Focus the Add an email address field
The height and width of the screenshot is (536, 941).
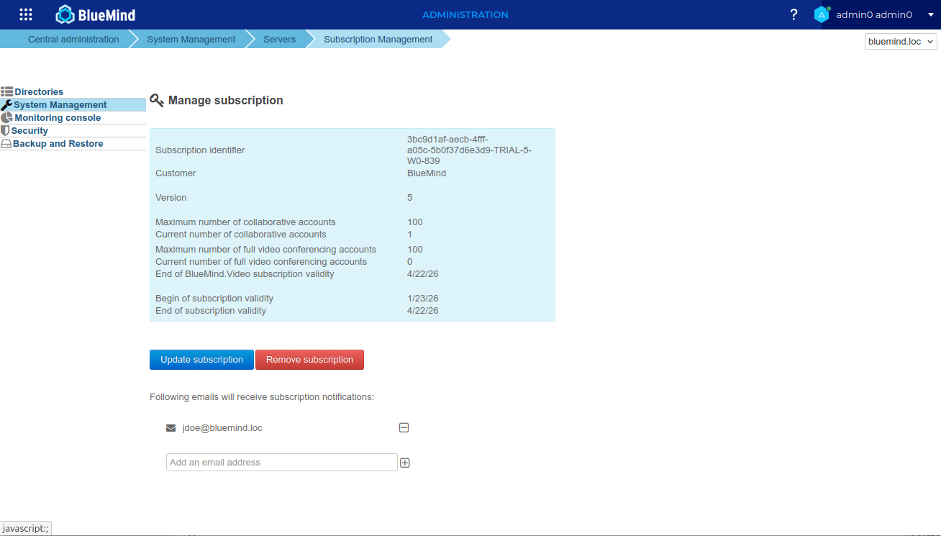pos(281,463)
